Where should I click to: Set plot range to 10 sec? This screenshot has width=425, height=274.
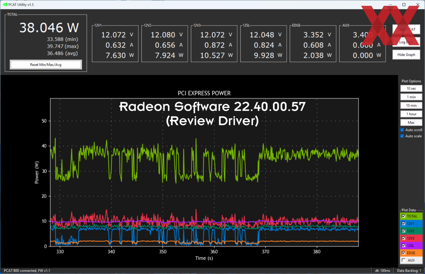tap(411, 89)
